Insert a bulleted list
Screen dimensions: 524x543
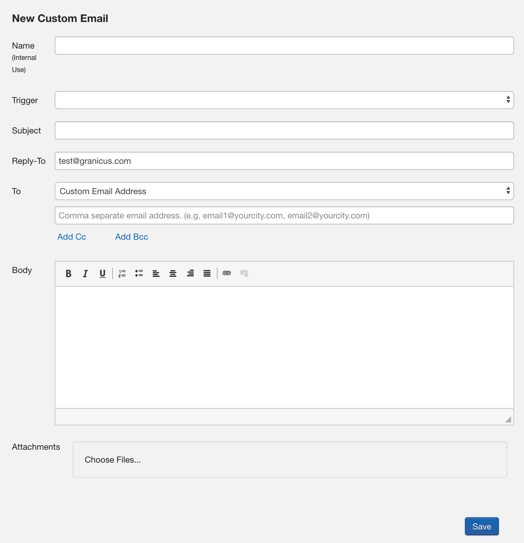[139, 273]
